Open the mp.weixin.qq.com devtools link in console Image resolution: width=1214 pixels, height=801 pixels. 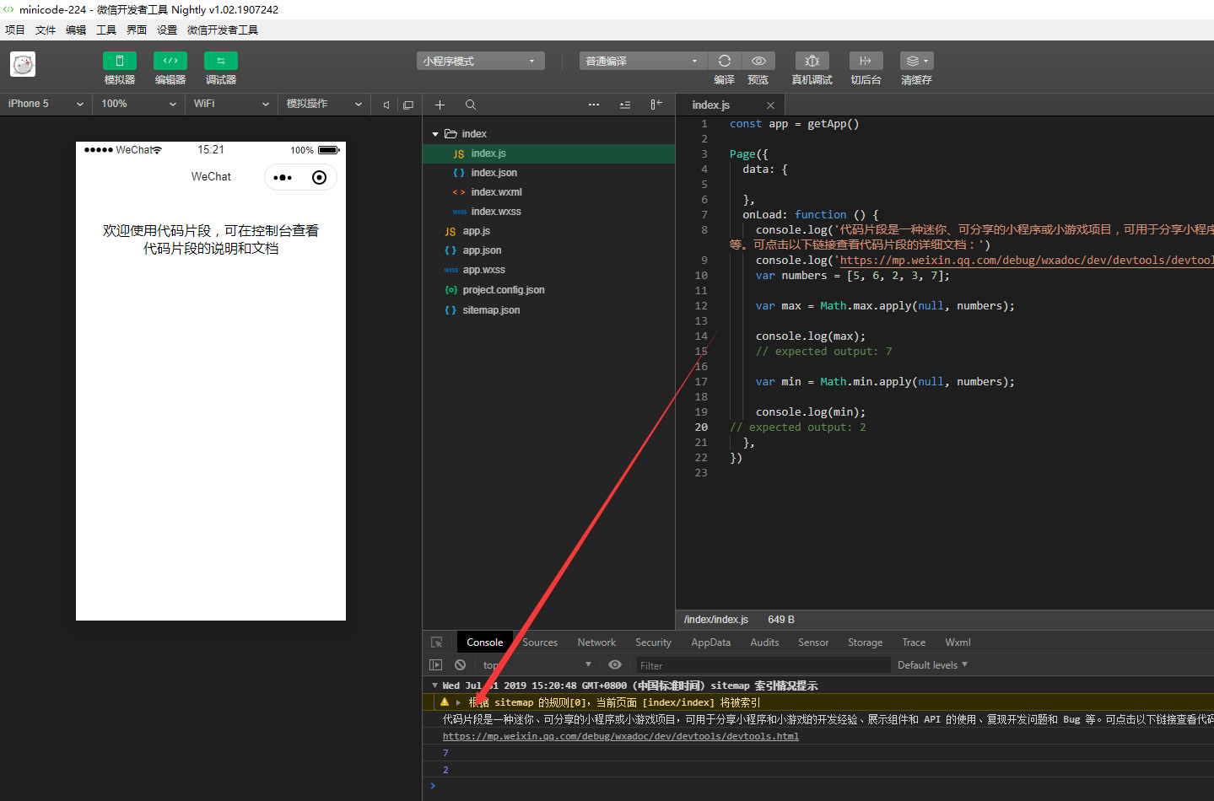pyautogui.click(x=621, y=736)
